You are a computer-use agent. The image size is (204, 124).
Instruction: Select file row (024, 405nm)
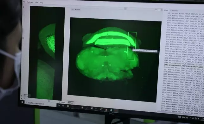click(186, 16)
